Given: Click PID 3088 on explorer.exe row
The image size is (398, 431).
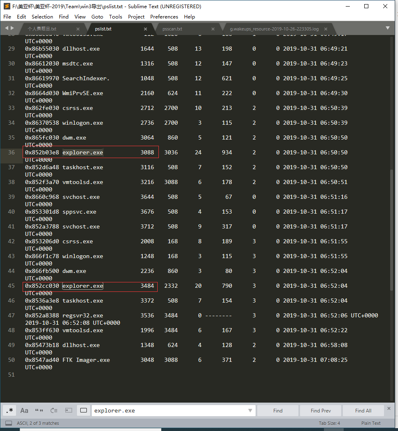Looking at the screenshot, I should (147, 152).
